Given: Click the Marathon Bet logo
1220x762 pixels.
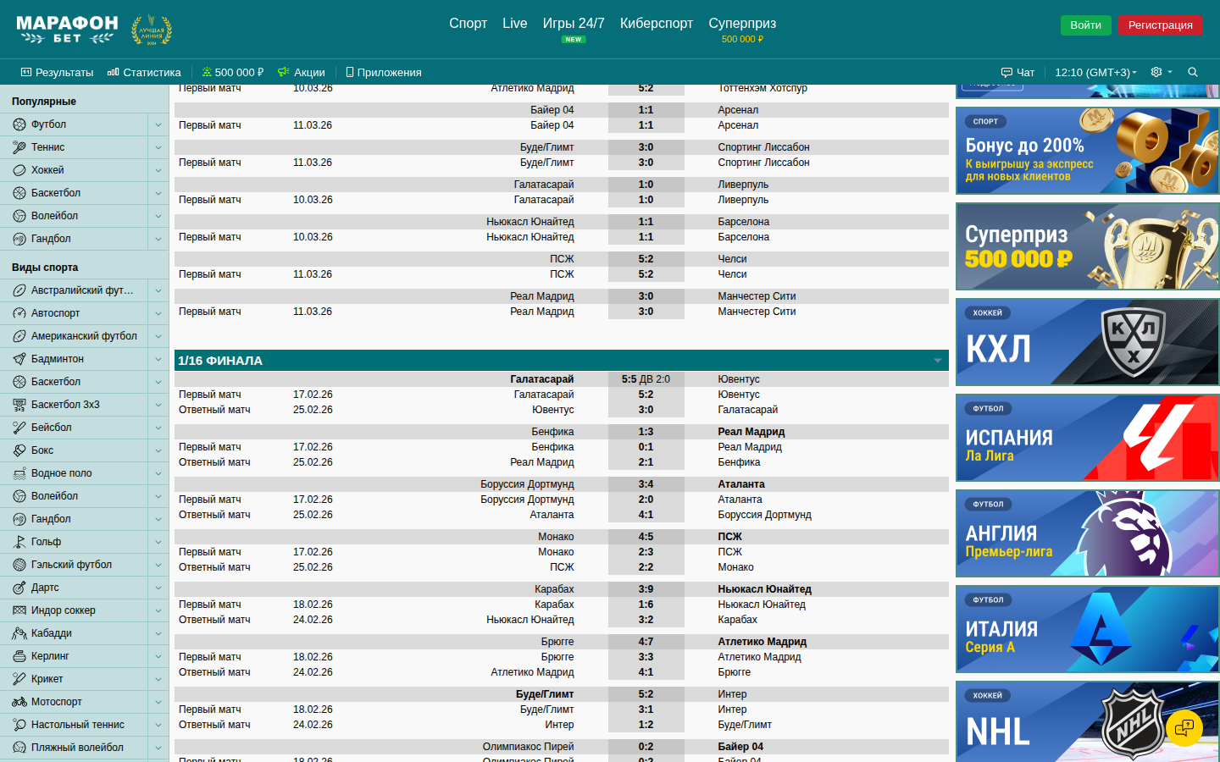Looking at the screenshot, I should (68, 29).
